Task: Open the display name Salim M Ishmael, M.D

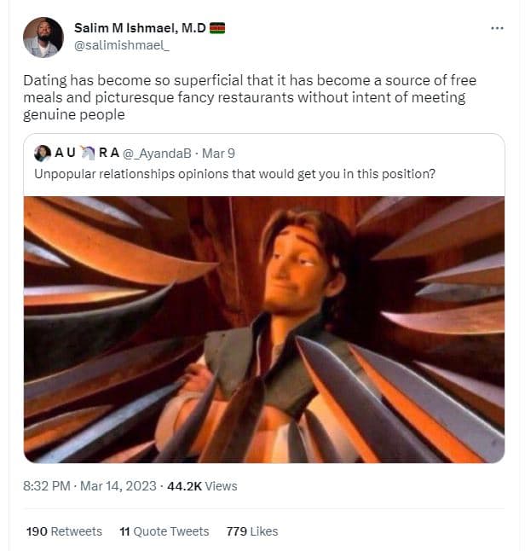Action: [x=141, y=28]
